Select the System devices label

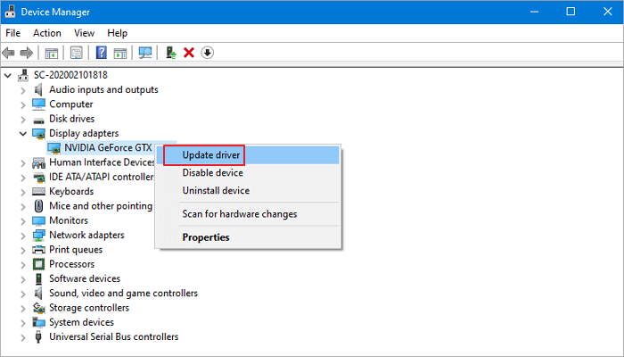point(81,322)
